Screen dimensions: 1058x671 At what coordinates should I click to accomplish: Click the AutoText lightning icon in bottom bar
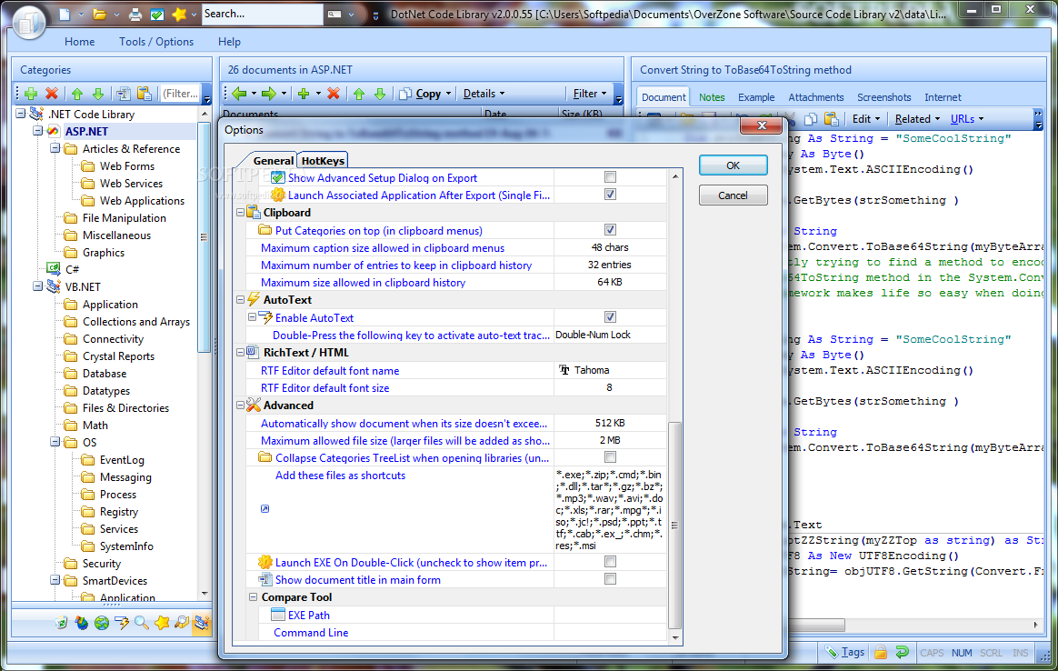tap(122, 623)
